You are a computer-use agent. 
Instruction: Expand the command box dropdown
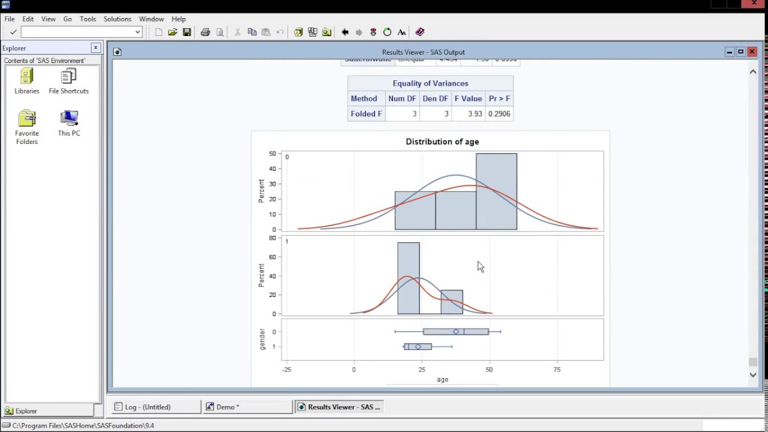pyautogui.click(x=137, y=32)
